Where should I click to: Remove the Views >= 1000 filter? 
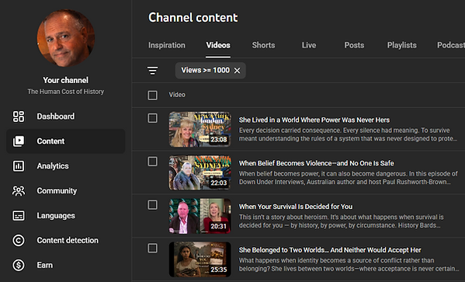[x=237, y=71]
